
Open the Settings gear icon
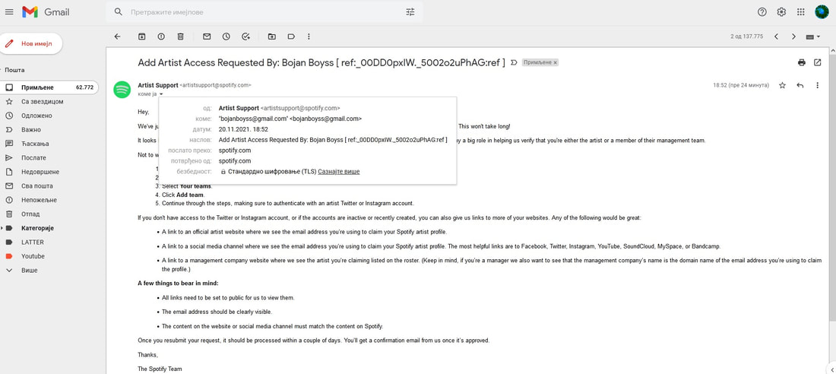click(x=781, y=11)
